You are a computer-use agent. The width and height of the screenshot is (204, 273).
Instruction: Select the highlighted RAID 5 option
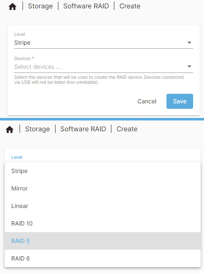point(103,241)
